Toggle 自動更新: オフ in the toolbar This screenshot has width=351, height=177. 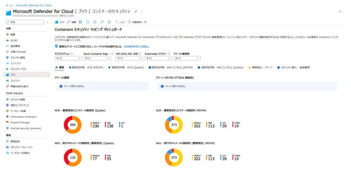click(138, 22)
